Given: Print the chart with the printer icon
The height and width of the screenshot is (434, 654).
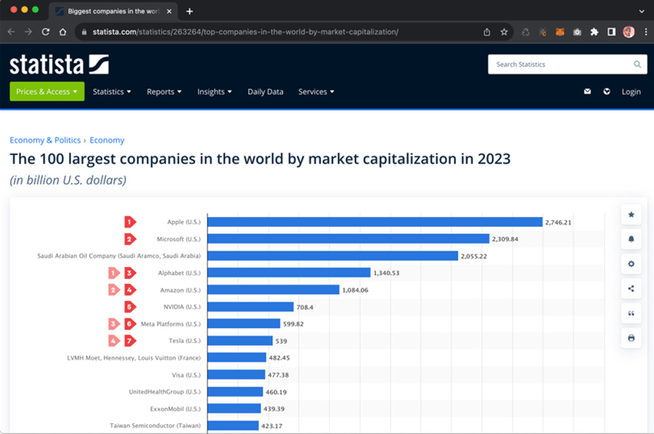Looking at the screenshot, I should pyautogui.click(x=631, y=338).
